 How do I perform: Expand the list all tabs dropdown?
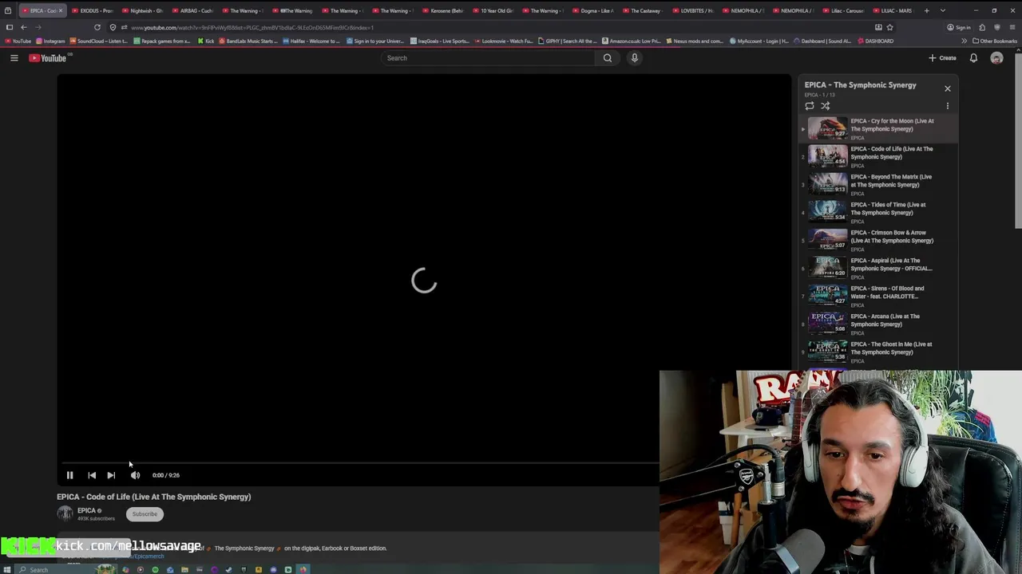[943, 10]
